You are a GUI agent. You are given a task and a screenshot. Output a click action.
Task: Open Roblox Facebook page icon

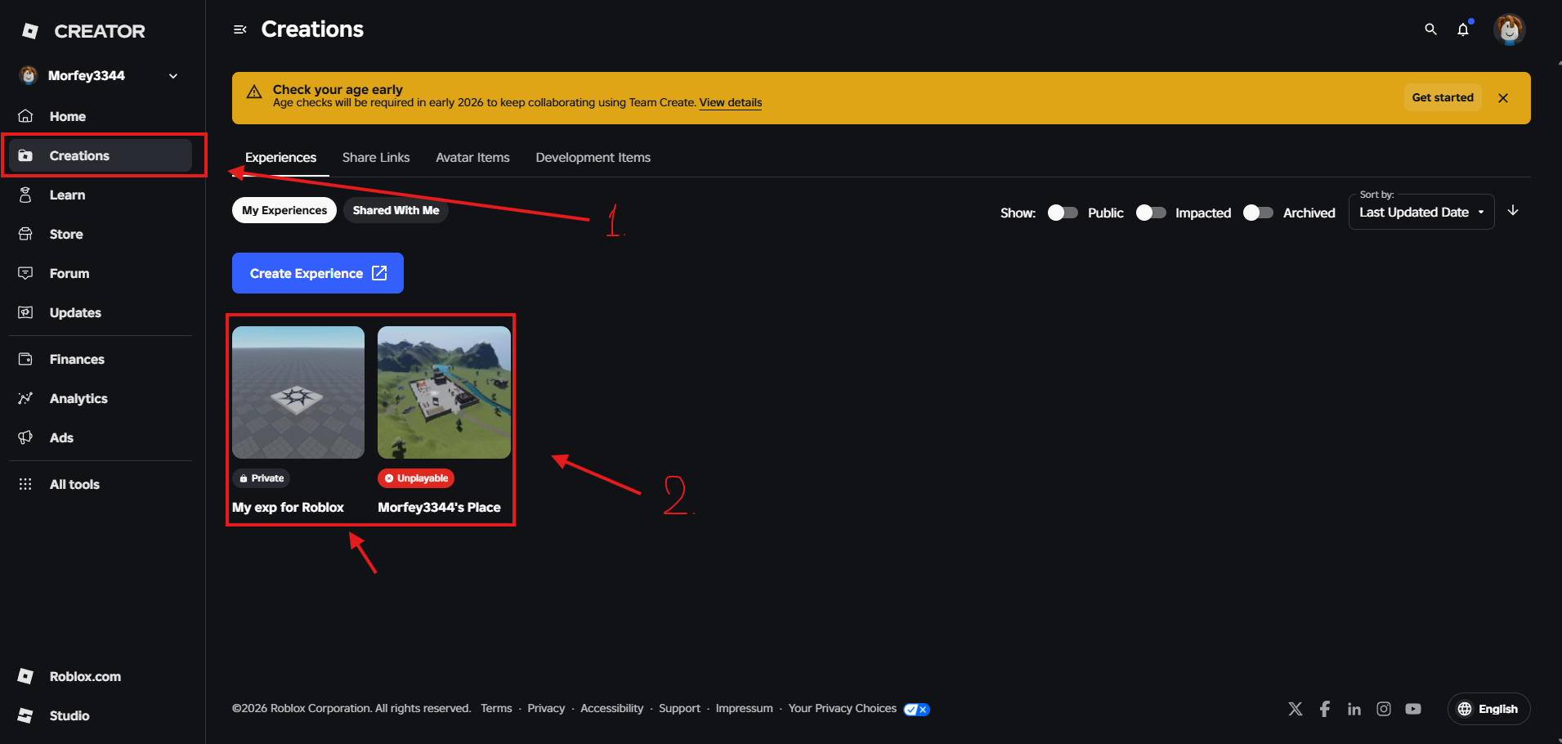coord(1325,709)
